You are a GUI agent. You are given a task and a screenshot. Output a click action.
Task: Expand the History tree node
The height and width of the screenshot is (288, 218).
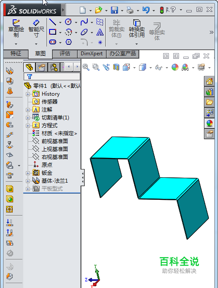click(28, 94)
